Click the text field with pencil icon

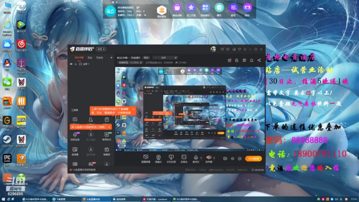pyautogui.click(x=165, y=58)
